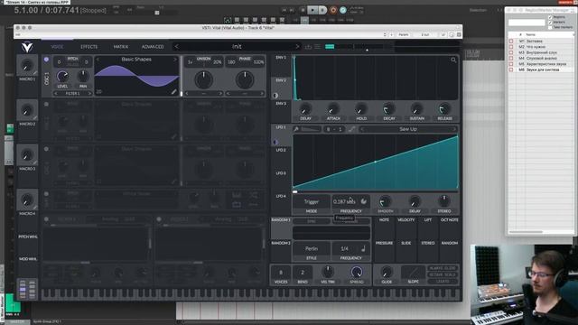Click the REAPER repeat loop button
The image size is (578, 325).
(x=343, y=10)
